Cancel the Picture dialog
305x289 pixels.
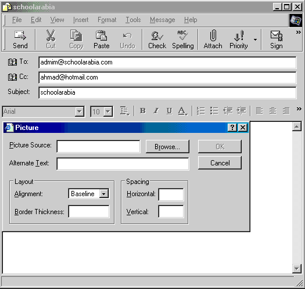pos(220,163)
